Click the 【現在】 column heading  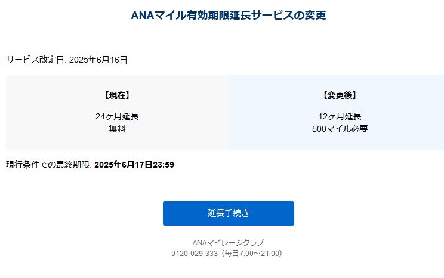click(x=117, y=95)
